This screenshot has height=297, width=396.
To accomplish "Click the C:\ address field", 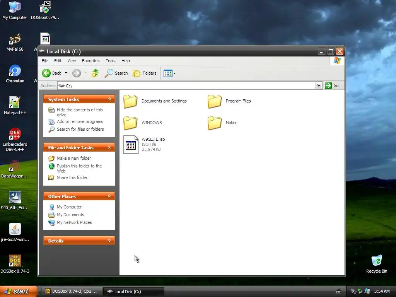I will pyautogui.click(x=186, y=85).
